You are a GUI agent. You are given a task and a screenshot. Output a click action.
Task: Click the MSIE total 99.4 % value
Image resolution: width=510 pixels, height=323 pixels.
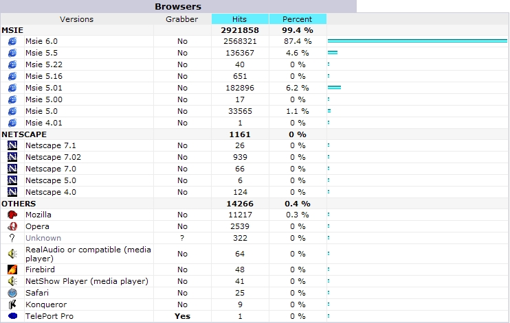click(298, 30)
